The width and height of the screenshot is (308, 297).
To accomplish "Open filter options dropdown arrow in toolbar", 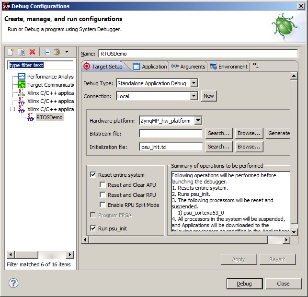I will [67, 52].
